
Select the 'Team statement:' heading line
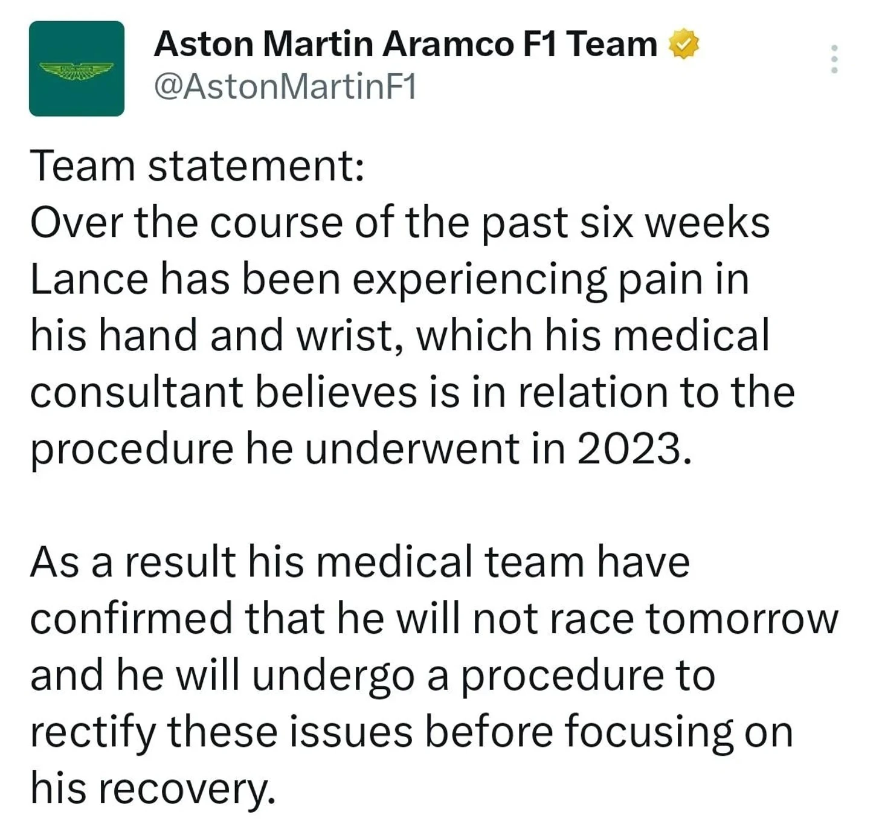198,166
